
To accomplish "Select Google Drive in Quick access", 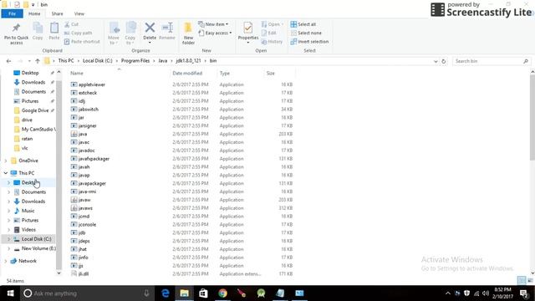I will click(x=32, y=110).
